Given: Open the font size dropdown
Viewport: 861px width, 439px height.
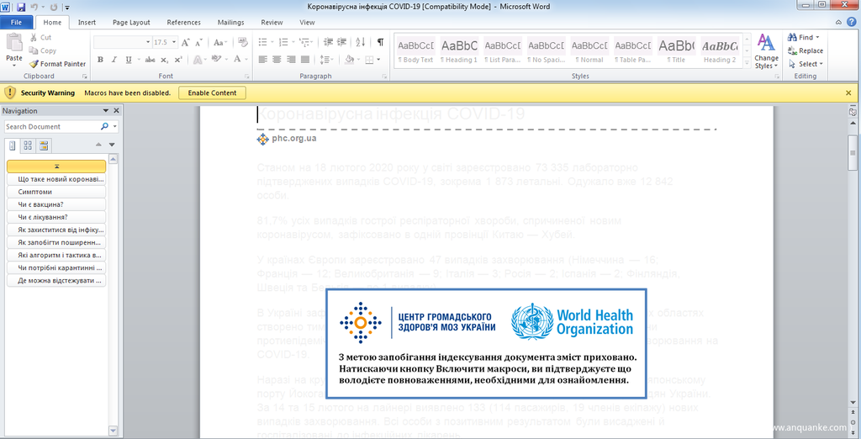Looking at the screenshot, I should pyautogui.click(x=172, y=42).
